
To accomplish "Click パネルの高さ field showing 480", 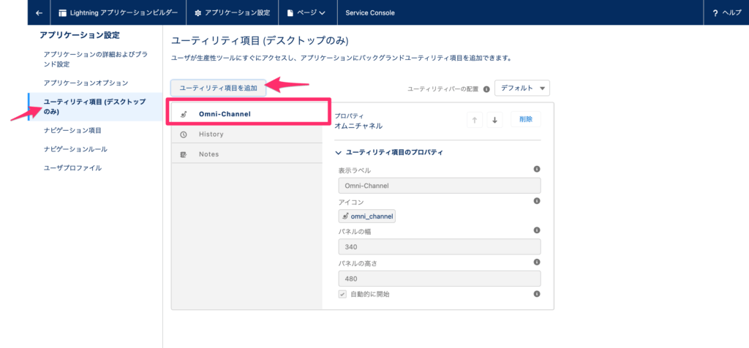I will pos(439,279).
